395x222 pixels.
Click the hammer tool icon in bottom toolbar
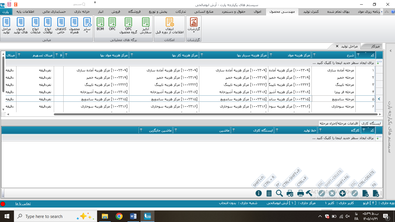309,193
